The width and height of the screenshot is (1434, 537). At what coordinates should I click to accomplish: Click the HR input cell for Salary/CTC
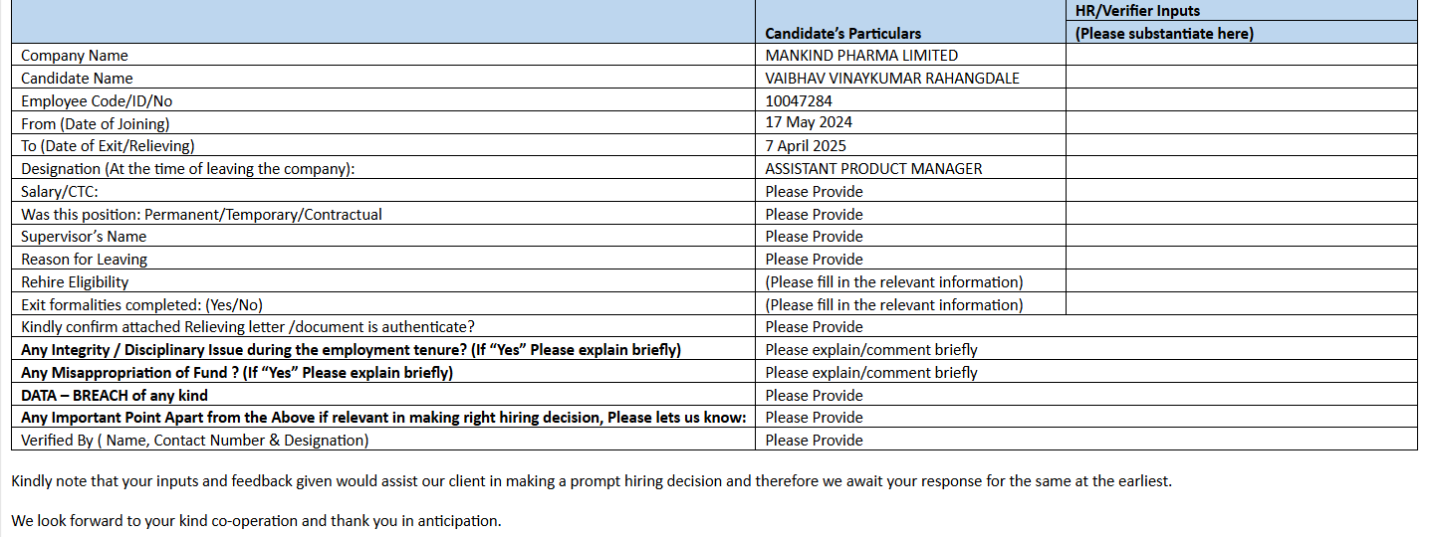coord(1241,191)
